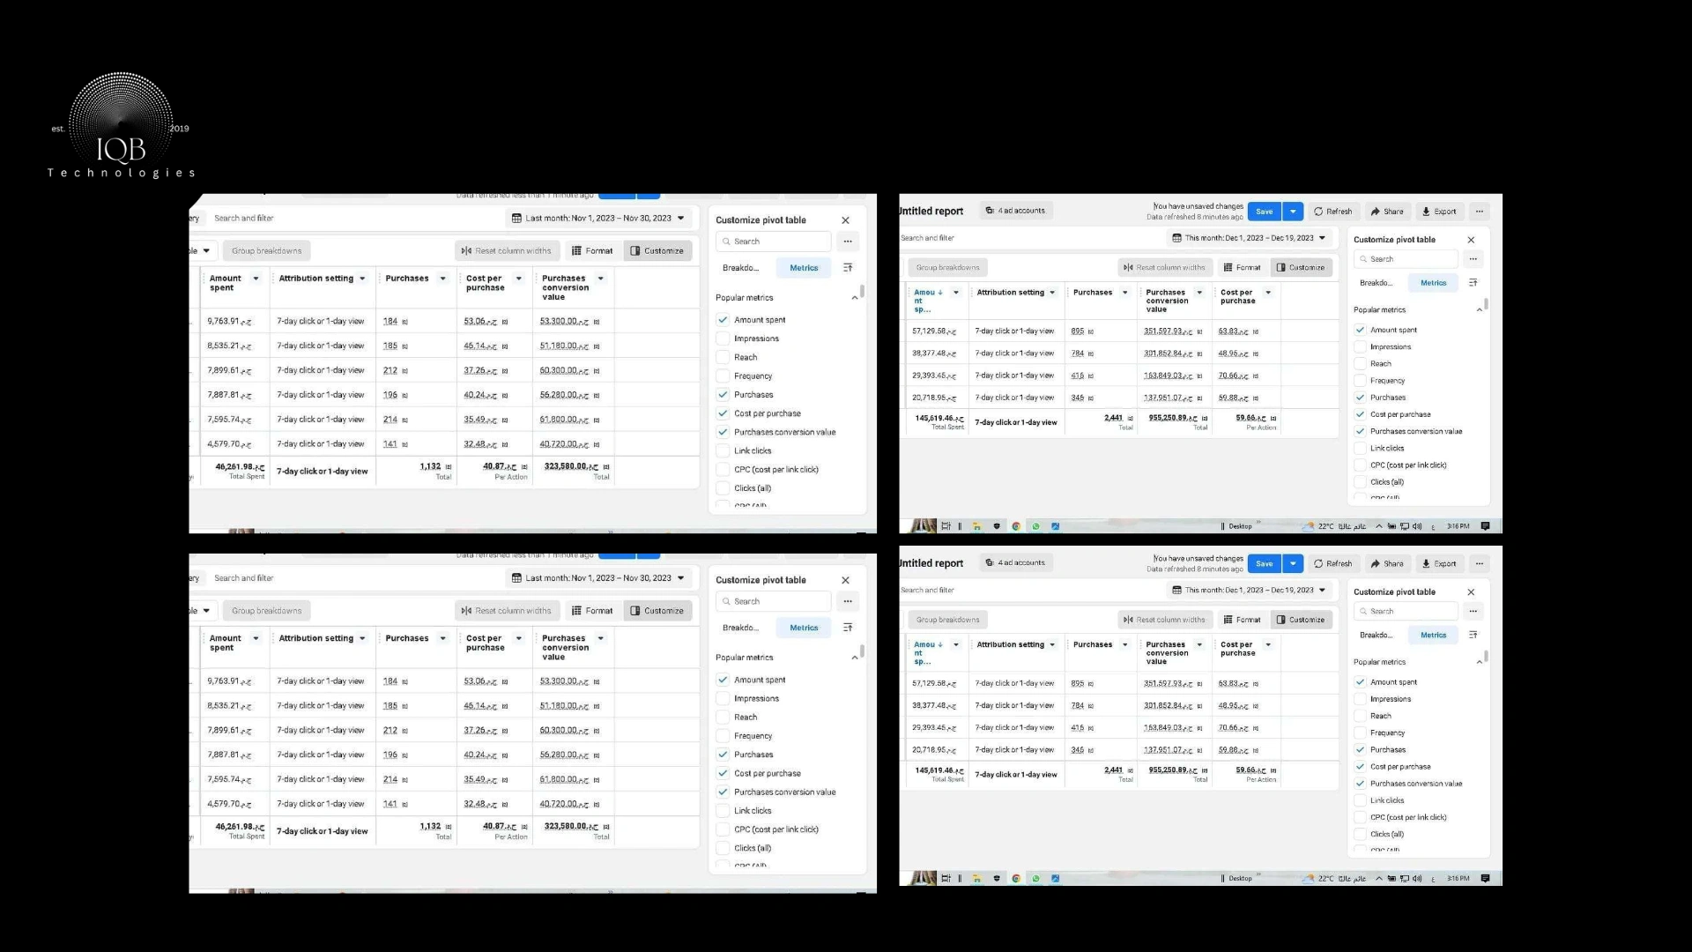Select the Metrics tab in customize panel
The height and width of the screenshot is (952, 1692).
805,269
